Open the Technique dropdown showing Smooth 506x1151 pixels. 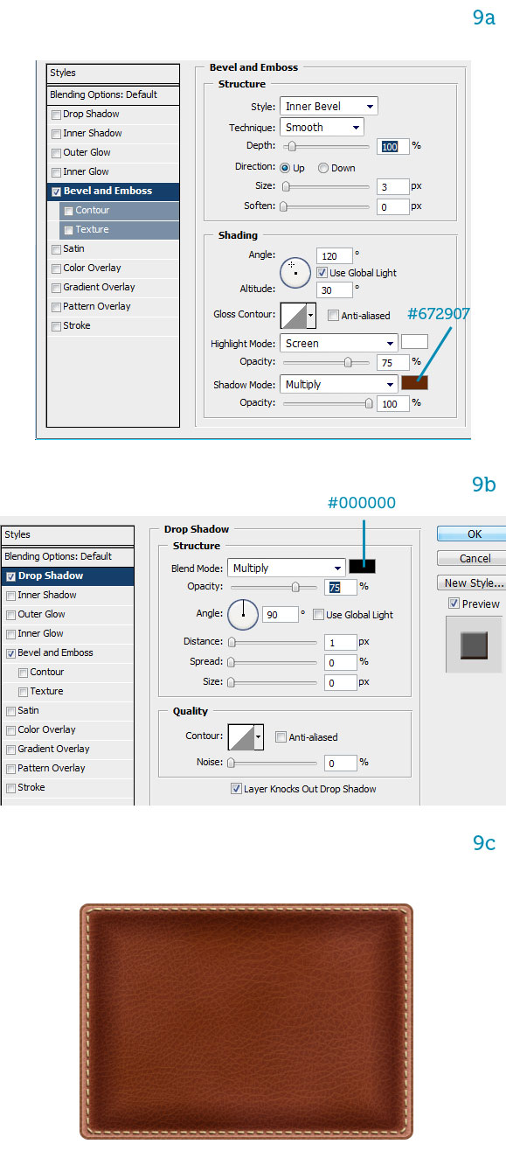point(322,127)
